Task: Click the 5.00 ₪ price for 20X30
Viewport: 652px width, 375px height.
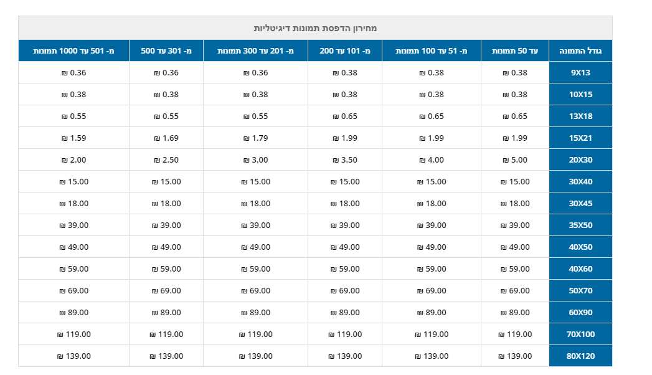Action: click(x=515, y=160)
